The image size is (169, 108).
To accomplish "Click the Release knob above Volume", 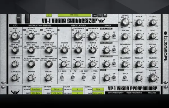I will coord(153,64).
